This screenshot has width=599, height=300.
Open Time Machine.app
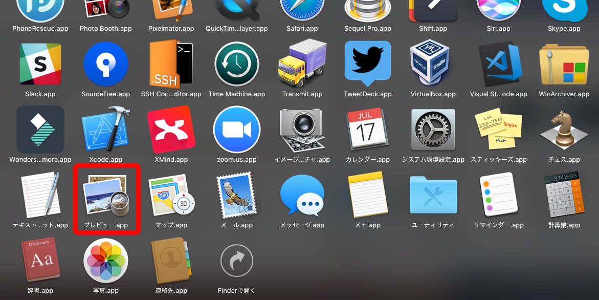[x=236, y=64]
